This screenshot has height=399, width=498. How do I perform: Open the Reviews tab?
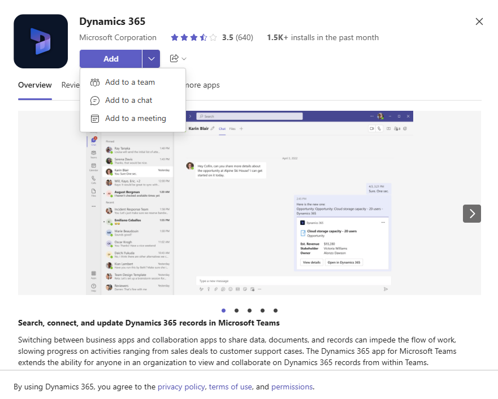click(71, 85)
